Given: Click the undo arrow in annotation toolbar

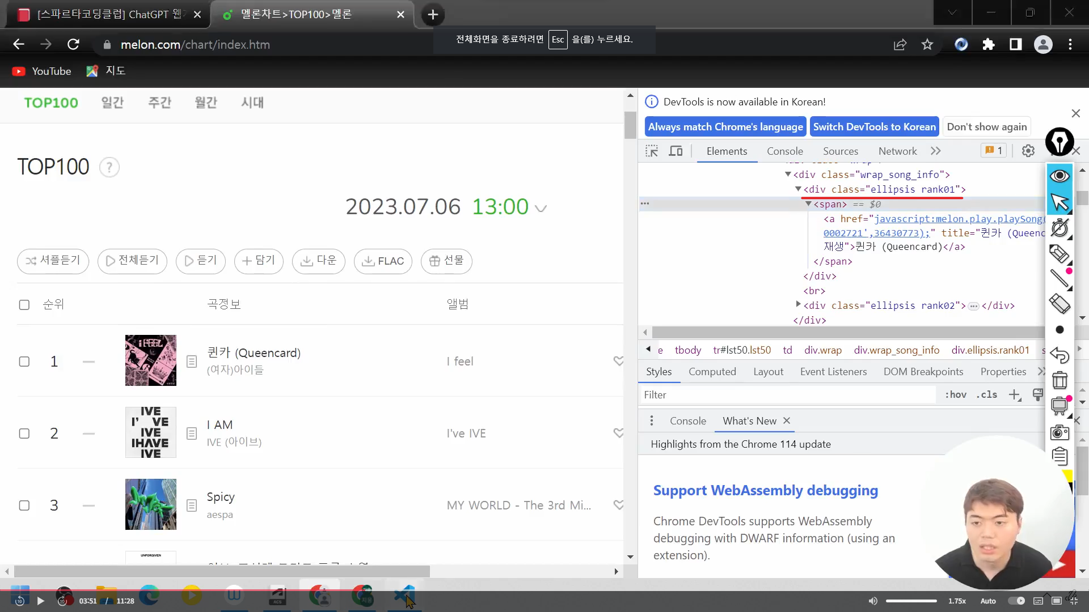Looking at the screenshot, I should coord(1060,355).
